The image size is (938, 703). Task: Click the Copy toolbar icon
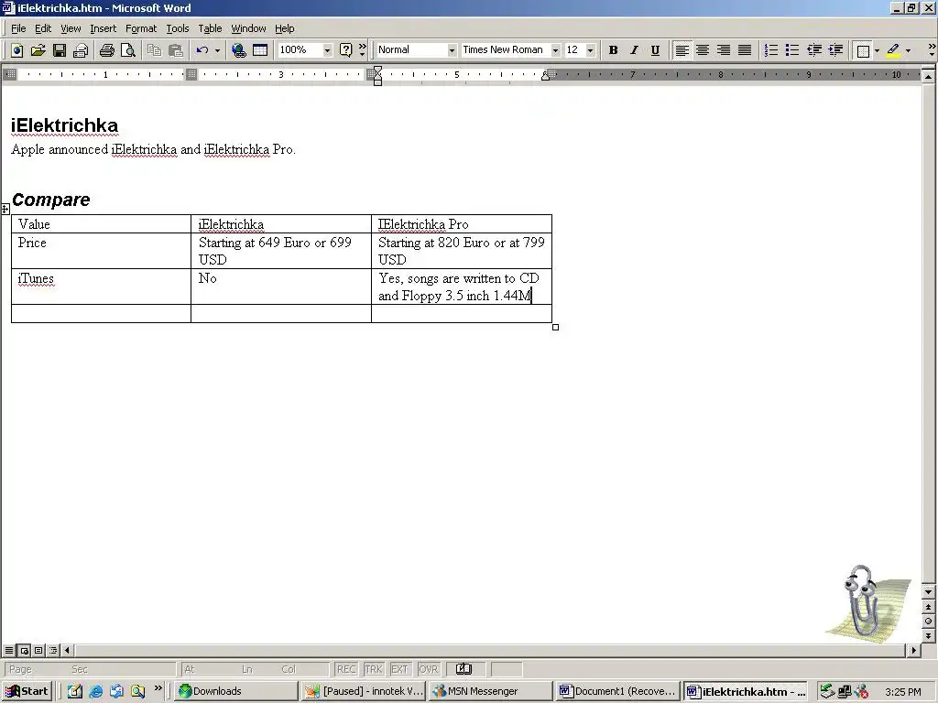click(154, 50)
